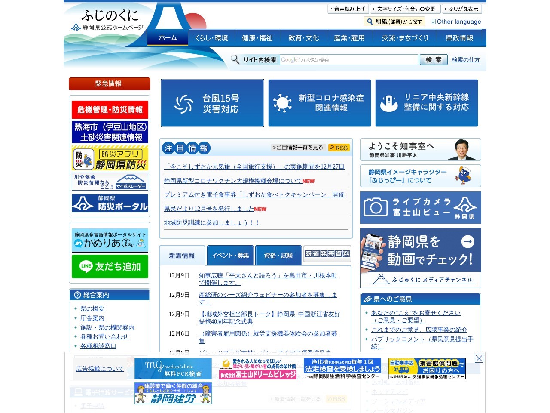Click the Google custom search field
550x413 pixels.
(x=348, y=59)
